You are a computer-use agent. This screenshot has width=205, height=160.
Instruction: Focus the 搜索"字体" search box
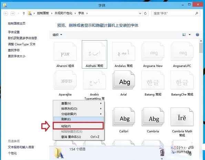pyautogui.click(x=176, y=13)
